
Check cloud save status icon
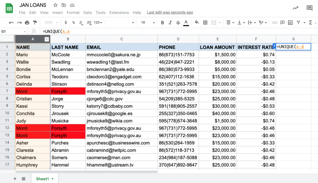click(x=72, y=5)
